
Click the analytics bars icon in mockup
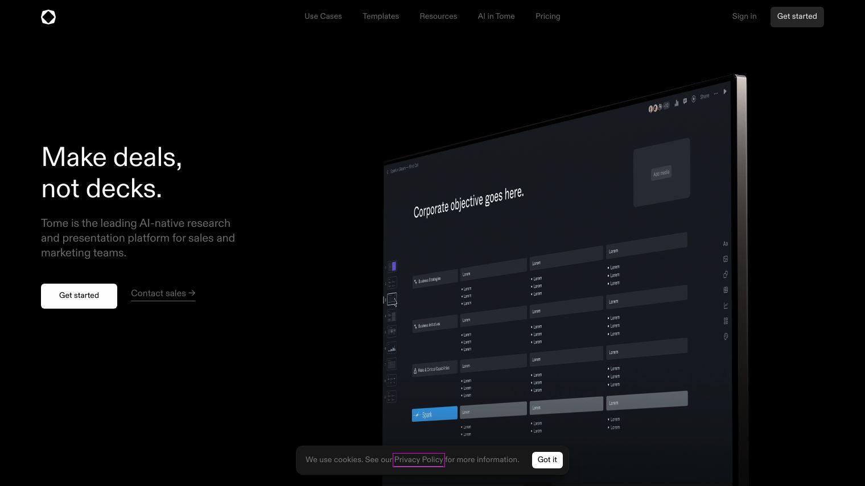click(x=676, y=103)
